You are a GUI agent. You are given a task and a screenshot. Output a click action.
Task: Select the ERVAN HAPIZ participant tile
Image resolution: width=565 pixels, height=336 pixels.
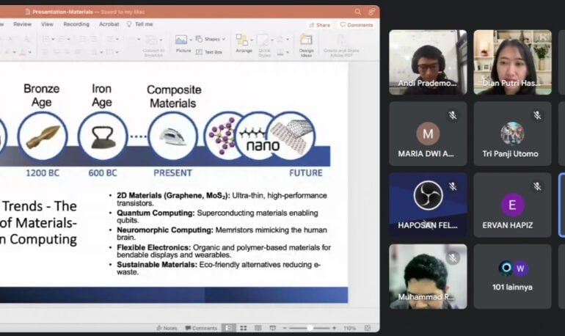point(512,205)
